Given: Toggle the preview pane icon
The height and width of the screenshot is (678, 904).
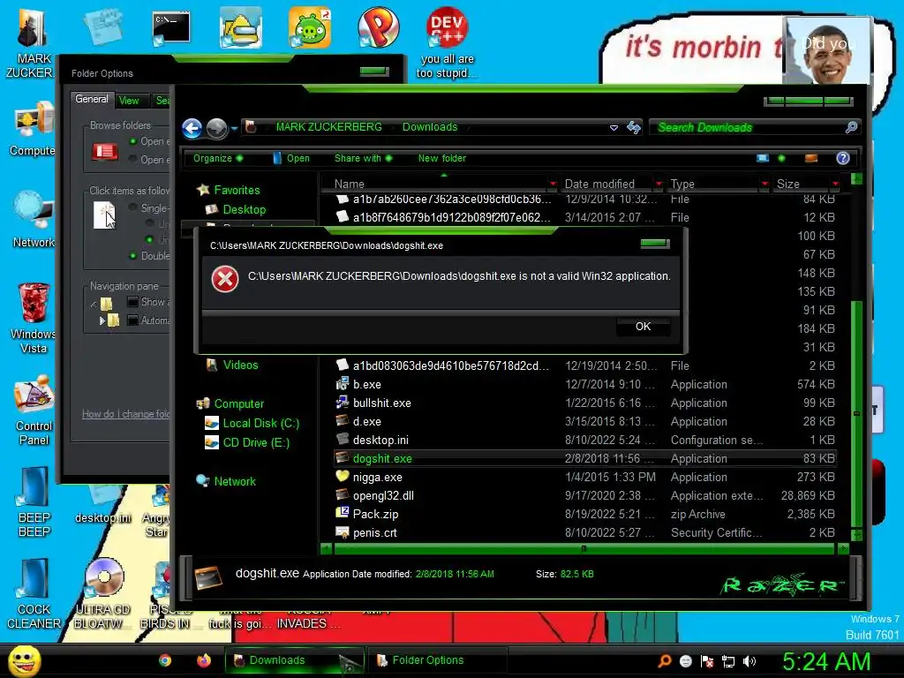Looking at the screenshot, I should [x=811, y=158].
